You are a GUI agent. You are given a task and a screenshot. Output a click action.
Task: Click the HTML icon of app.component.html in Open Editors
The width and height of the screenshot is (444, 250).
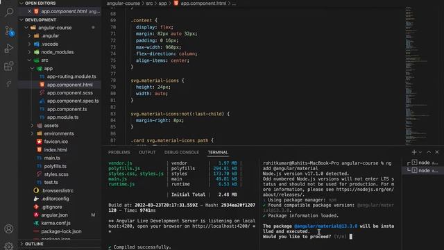point(36,11)
